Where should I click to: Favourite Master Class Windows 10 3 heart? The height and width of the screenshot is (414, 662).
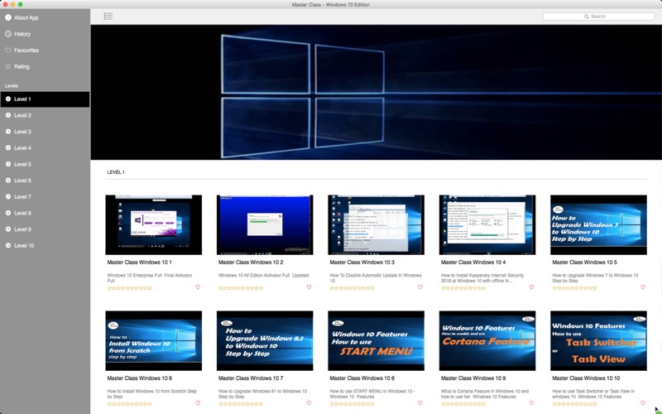(420, 287)
